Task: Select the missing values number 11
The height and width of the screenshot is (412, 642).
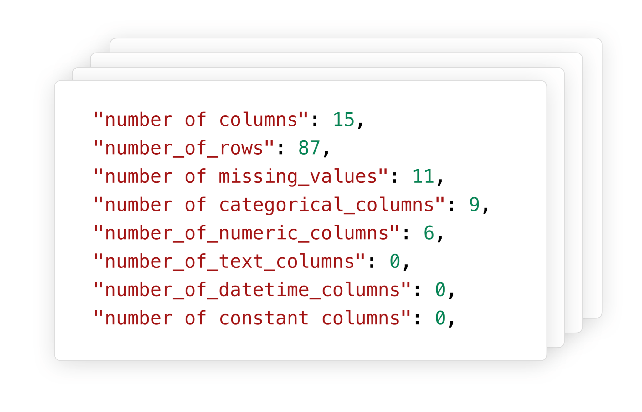Action: click(x=423, y=176)
